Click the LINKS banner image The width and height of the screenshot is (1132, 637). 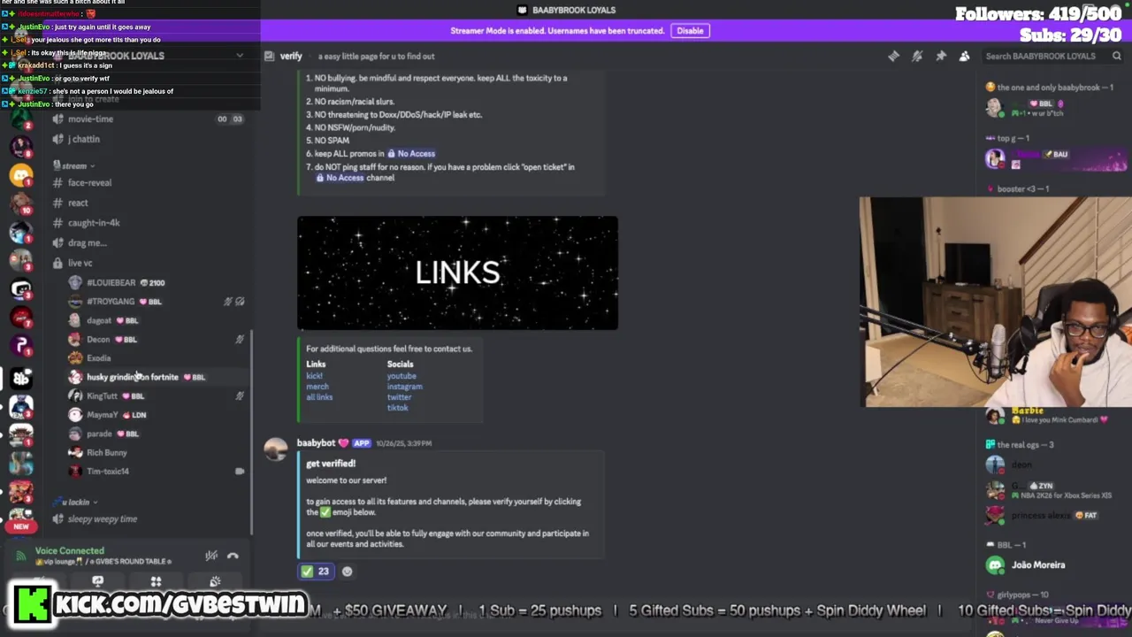pos(457,272)
